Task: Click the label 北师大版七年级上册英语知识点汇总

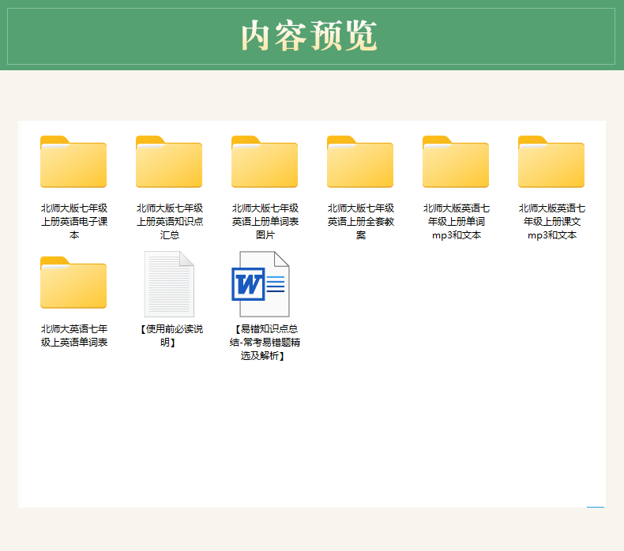Action: pyautogui.click(x=170, y=222)
